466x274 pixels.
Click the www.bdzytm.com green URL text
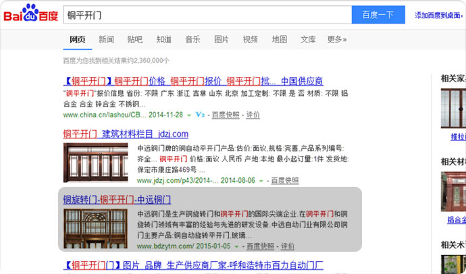(x=165, y=246)
